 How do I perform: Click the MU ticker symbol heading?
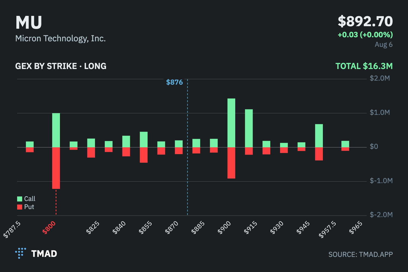click(x=29, y=23)
